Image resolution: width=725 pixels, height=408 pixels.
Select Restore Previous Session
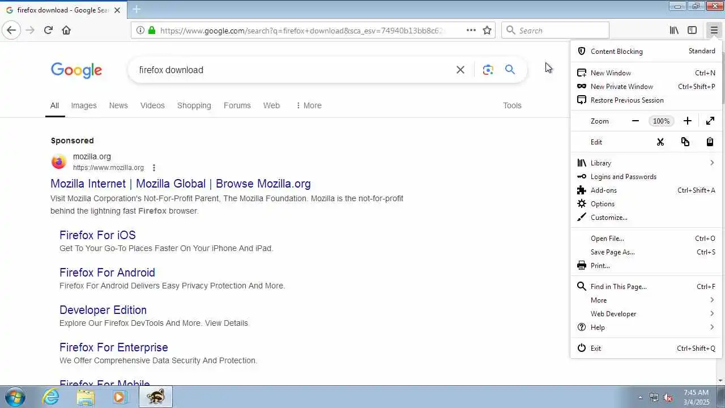click(x=646, y=100)
